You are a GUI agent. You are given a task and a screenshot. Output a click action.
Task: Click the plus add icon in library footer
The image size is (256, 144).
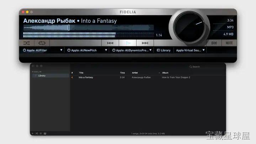32,134
